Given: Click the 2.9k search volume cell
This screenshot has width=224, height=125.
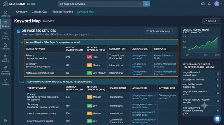Looking at the screenshot, I should click(68, 57).
